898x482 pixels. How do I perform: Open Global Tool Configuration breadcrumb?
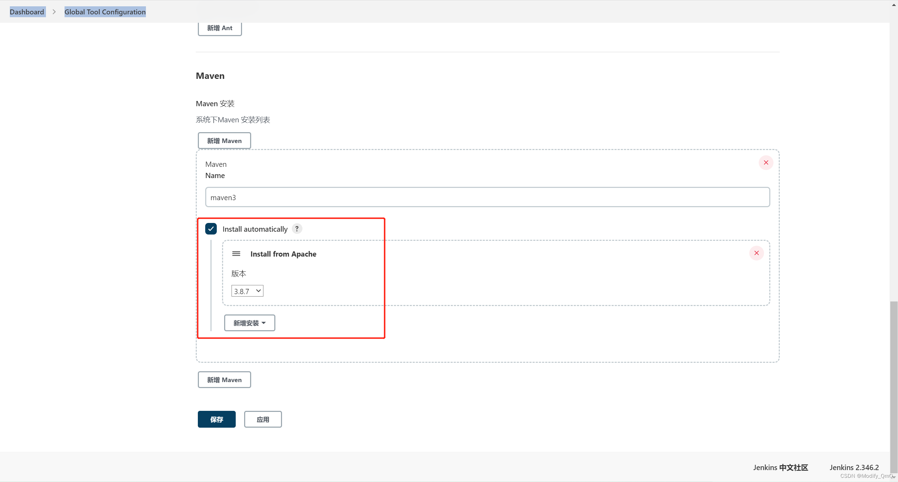pyautogui.click(x=105, y=12)
